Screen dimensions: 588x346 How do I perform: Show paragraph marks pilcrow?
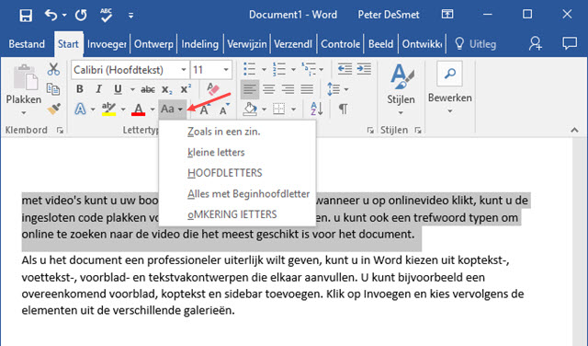click(343, 109)
